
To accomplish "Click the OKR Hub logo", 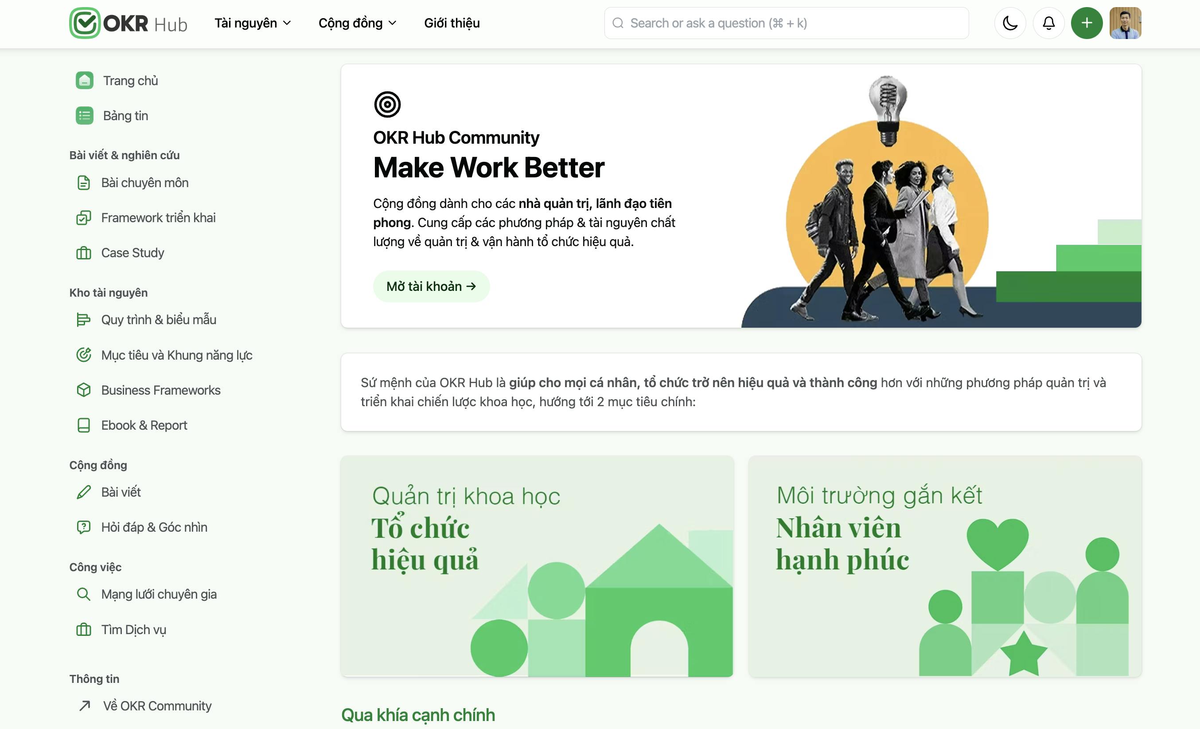I will pyautogui.click(x=128, y=23).
